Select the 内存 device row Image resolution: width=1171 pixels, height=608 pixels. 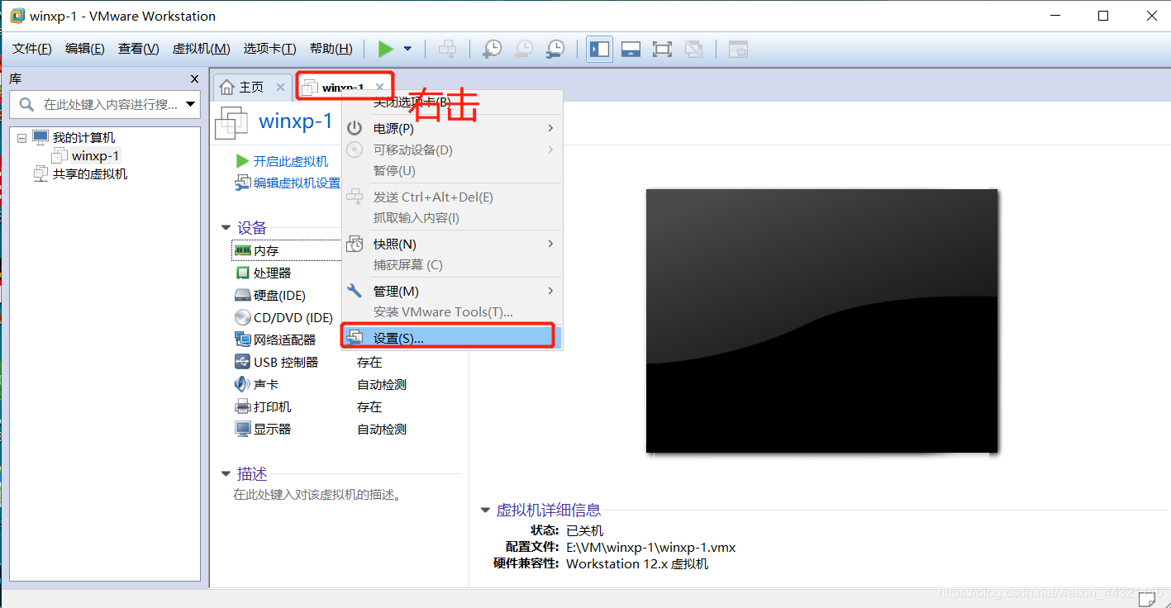pyautogui.click(x=287, y=250)
